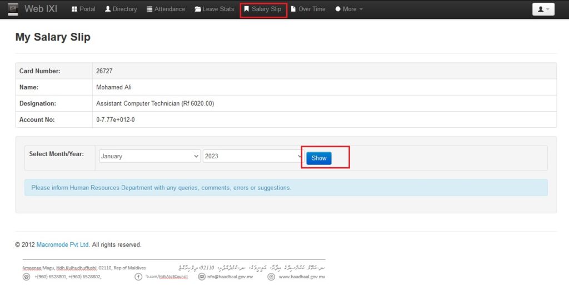Follow the Macromode Pvt Ltd. link

[63, 244]
